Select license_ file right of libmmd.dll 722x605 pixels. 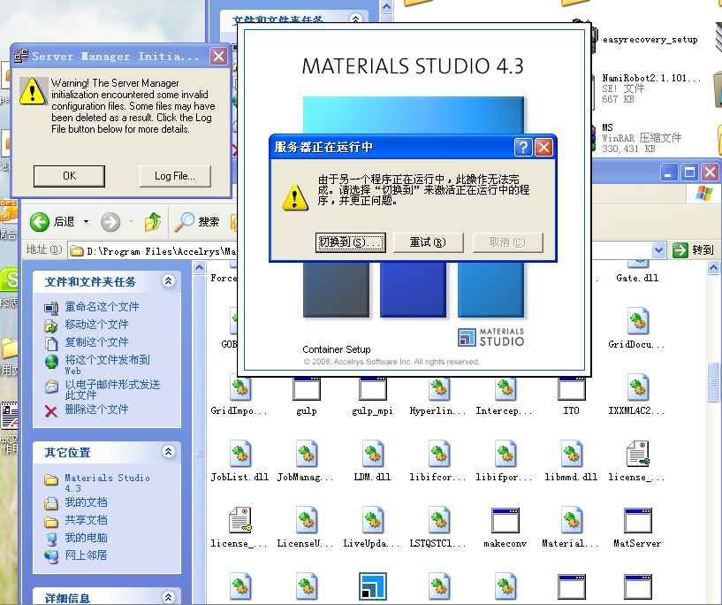638,454
